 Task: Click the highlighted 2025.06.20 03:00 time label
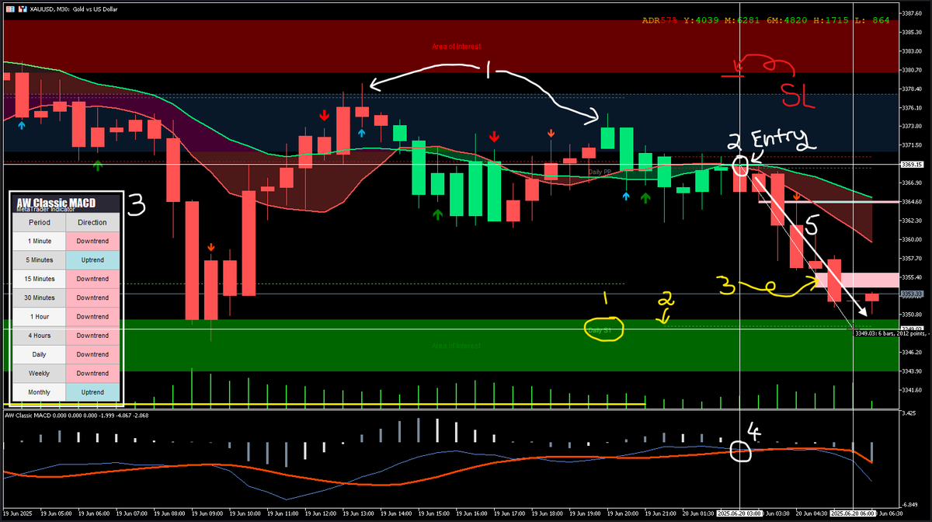(x=741, y=513)
